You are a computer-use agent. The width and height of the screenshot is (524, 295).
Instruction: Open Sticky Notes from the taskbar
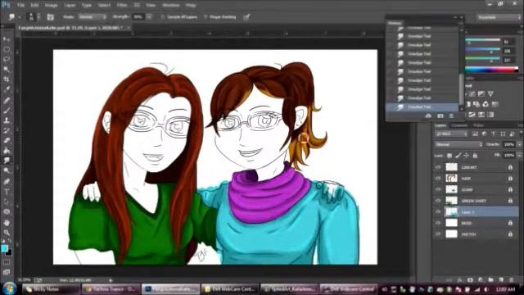coord(52,289)
